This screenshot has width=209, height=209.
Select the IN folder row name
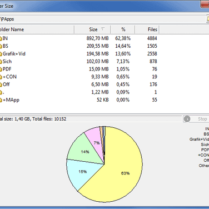pyautogui.click(x=5, y=38)
